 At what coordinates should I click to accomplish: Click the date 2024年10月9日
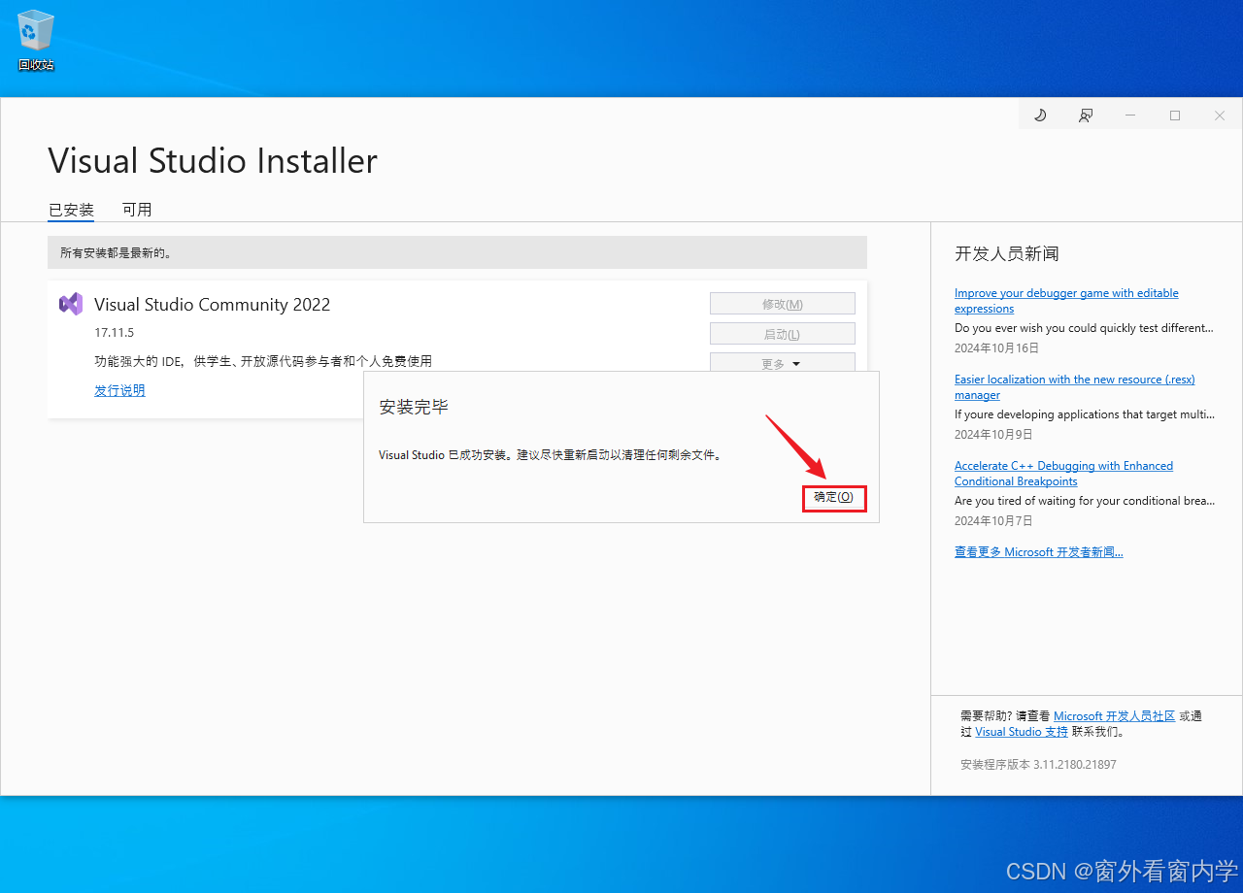click(993, 434)
